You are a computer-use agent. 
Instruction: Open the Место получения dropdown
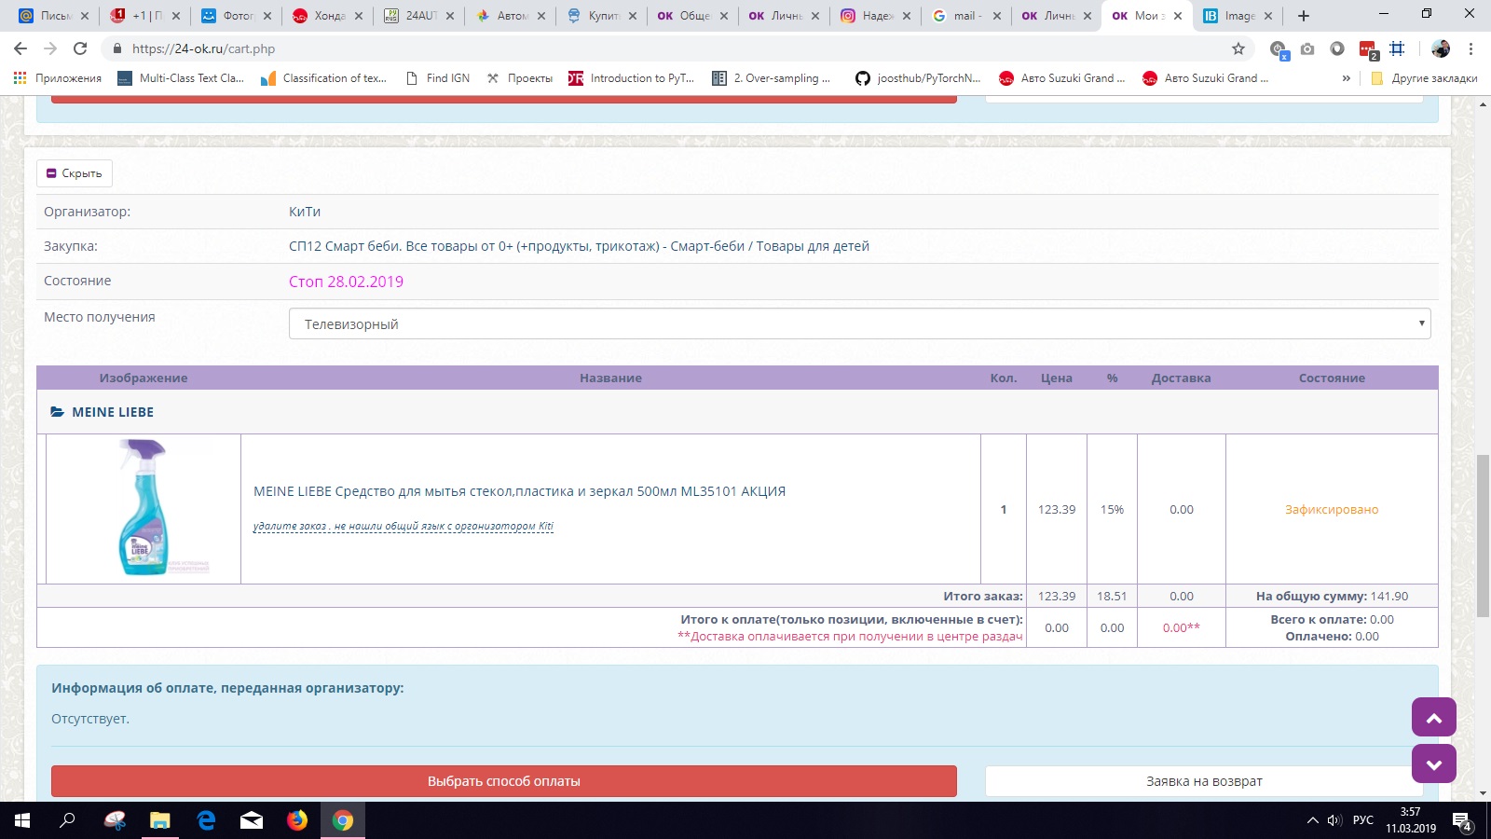coord(859,324)
